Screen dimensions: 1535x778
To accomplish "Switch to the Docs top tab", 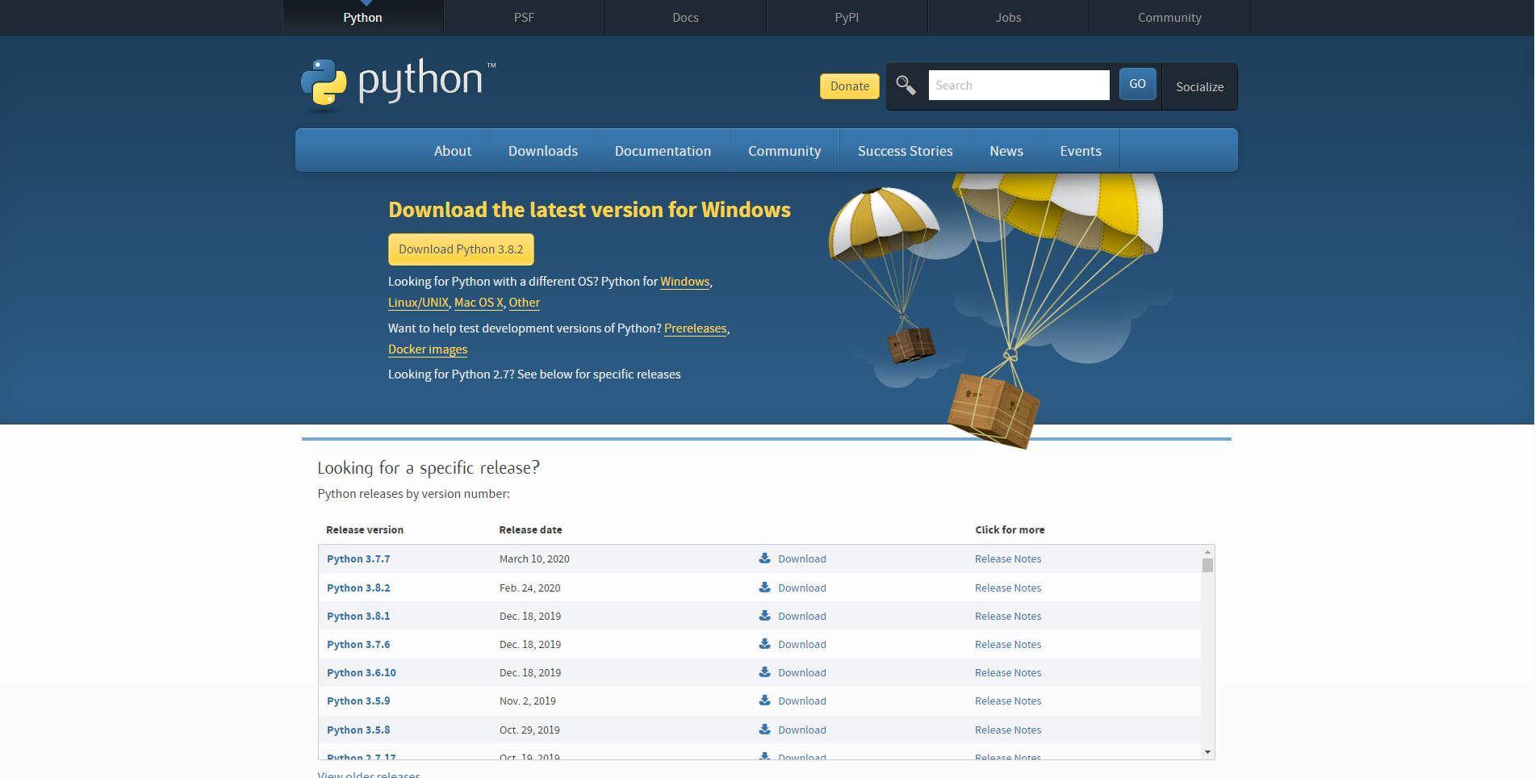I will tap(686, 17).
